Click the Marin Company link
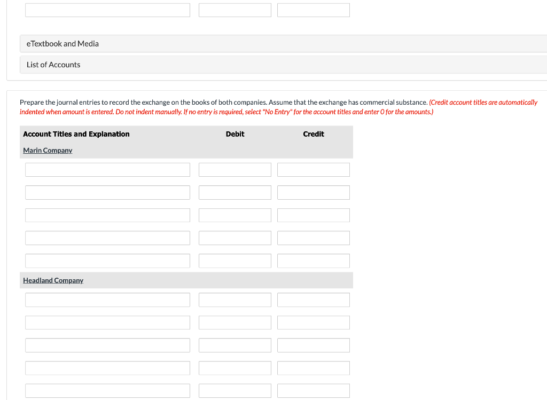Viewport: 547px width, 400px height. [x=47, y=150]
